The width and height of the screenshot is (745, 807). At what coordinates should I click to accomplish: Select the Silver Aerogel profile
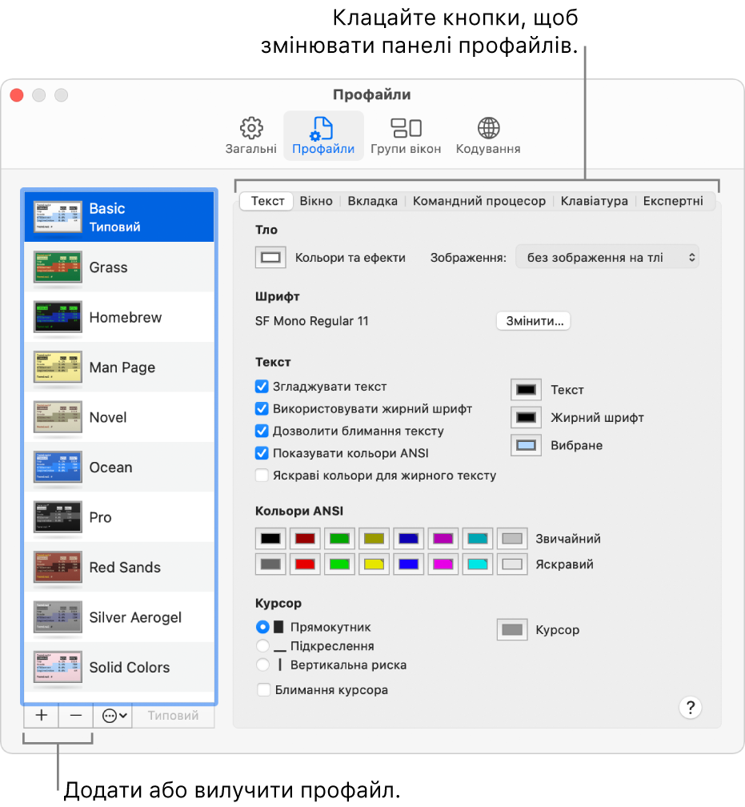coord(119,616)
